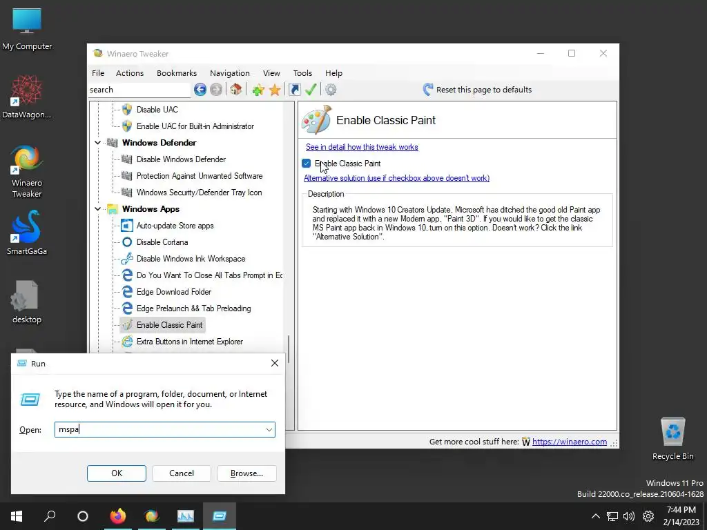This screenshot has height=530, width=707.
Task: Select the 'desktop' file icon on desktop
Action: coord(27,302)
